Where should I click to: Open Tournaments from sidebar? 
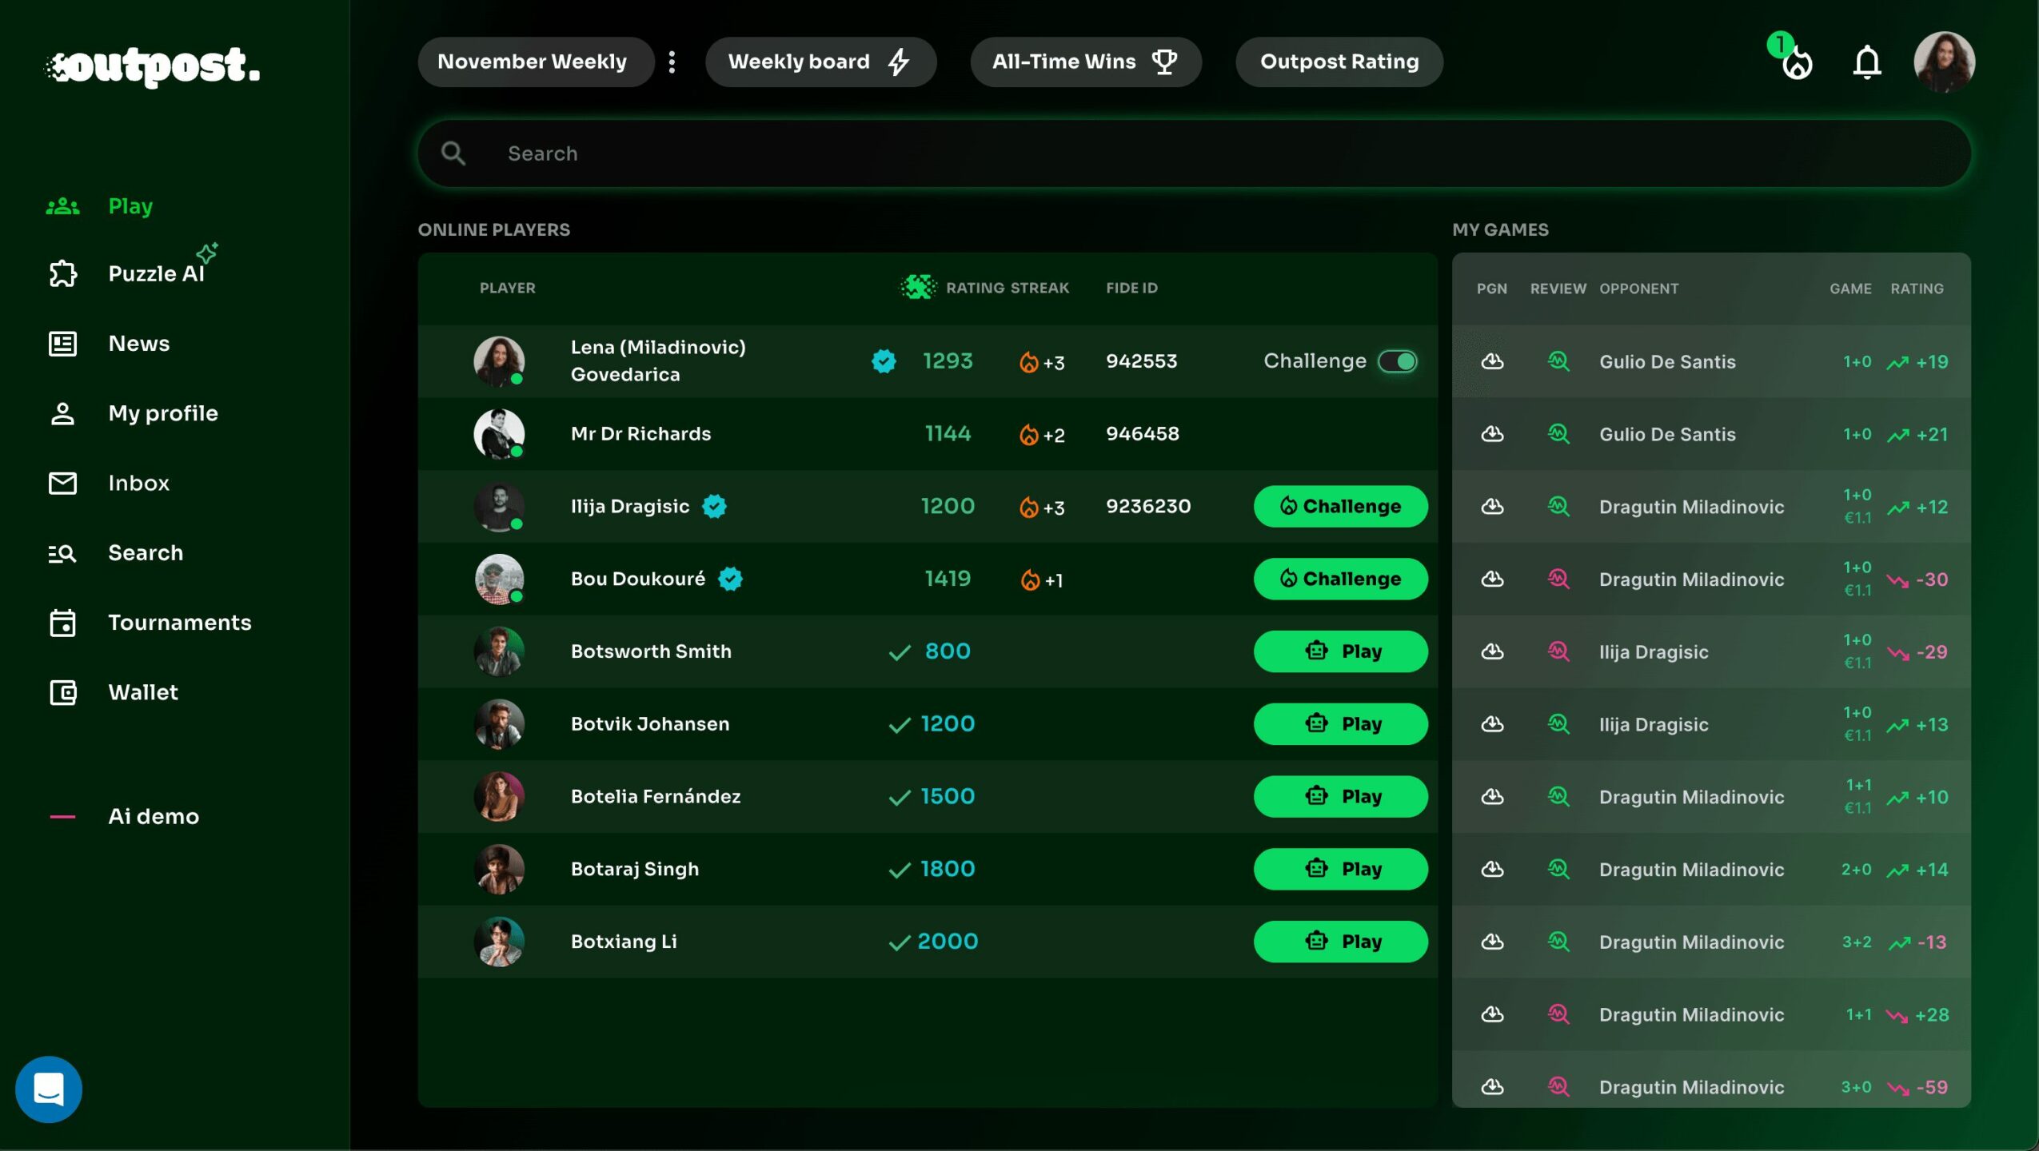point(179,623)
